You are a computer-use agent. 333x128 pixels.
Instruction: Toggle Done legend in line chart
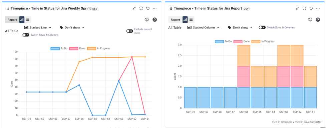77,48
